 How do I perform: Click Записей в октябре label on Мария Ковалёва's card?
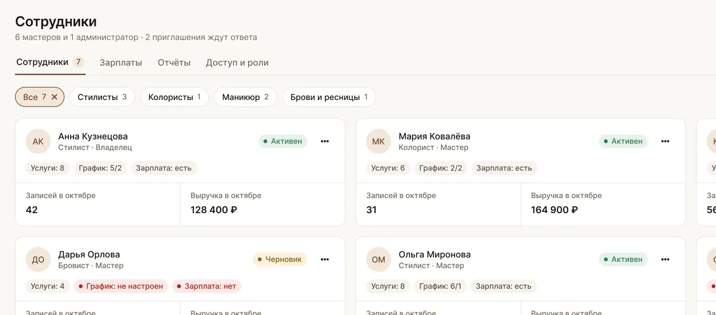[401, 196]
